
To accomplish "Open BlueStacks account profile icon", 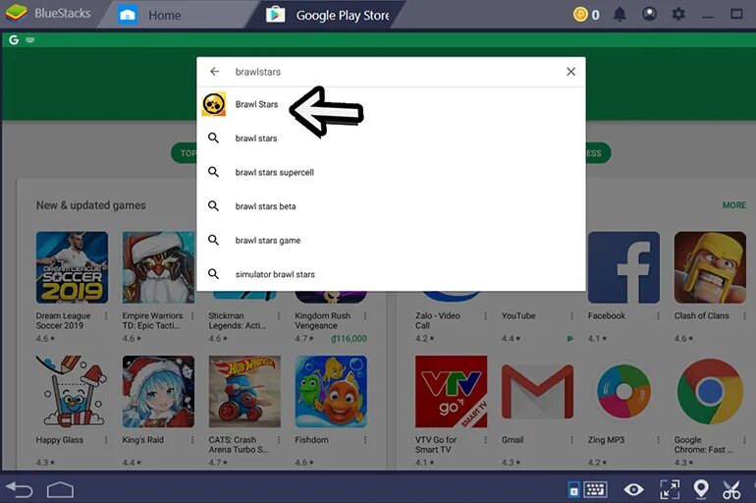I will [x=649, y=14].
